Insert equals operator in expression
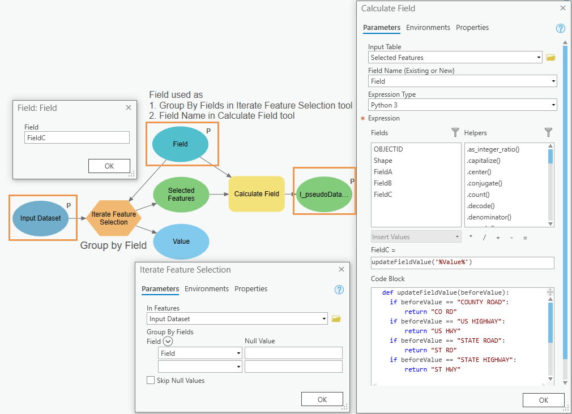This screenshot has width=572, height=414. point(526,237)
